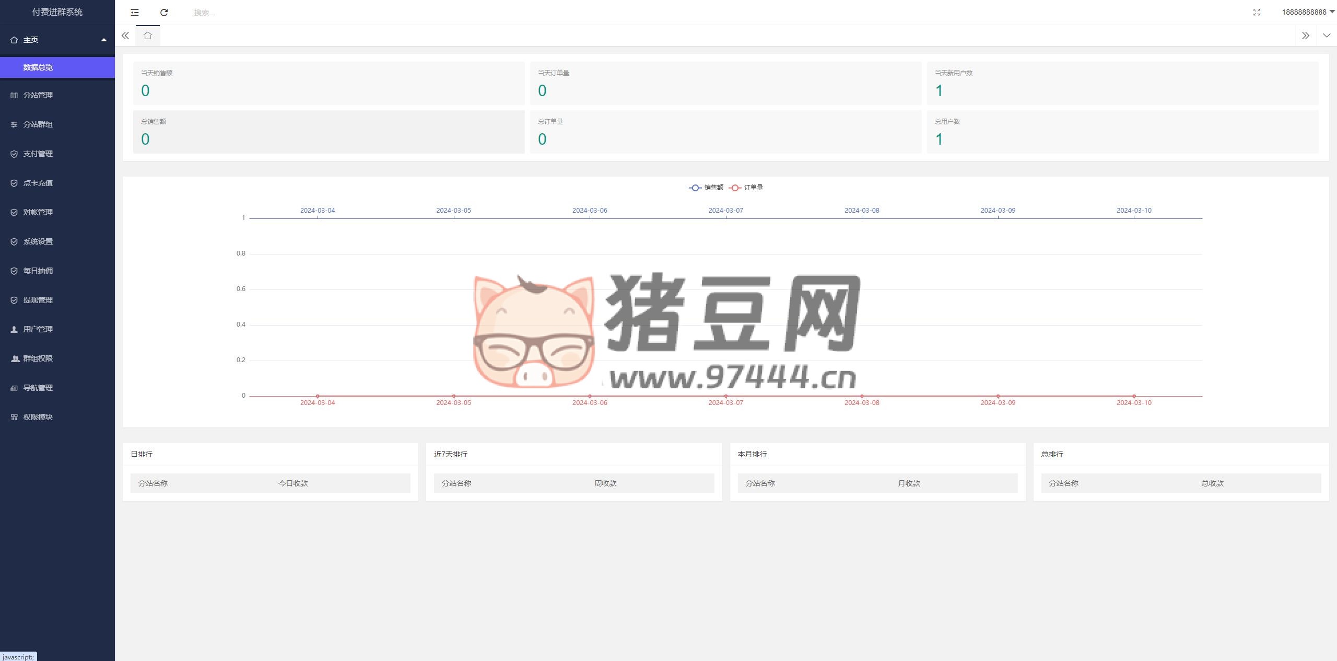
Task: Click the refresh page icon
Action: 164,12
